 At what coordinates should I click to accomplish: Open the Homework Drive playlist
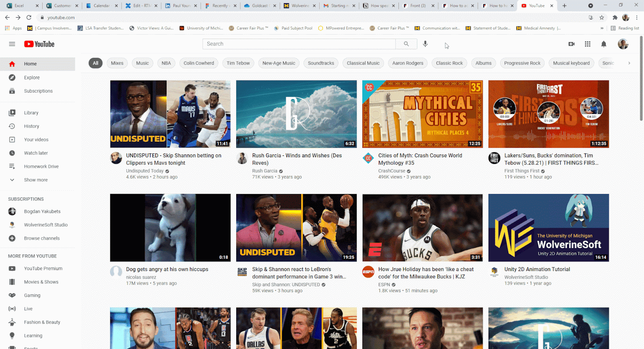pyautogui.click(x=37, y=166)
